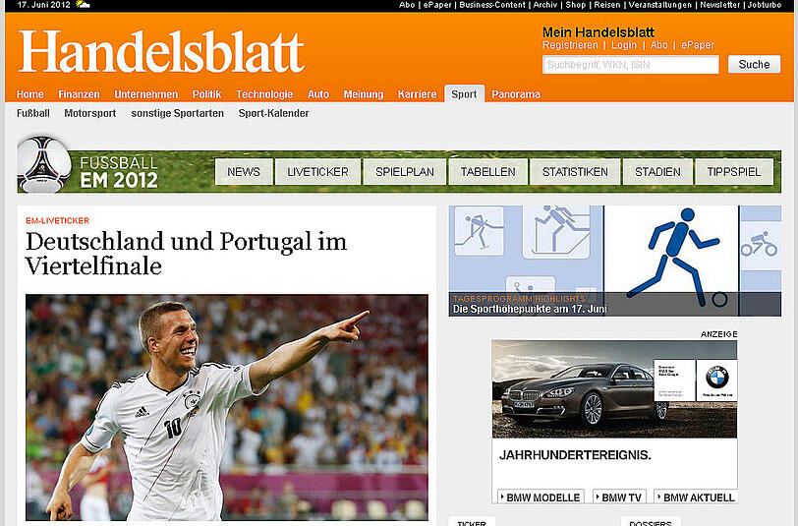Click the STATISTIKEN button
The height and width of the screenshot is (526, 798).
[575, 172]
